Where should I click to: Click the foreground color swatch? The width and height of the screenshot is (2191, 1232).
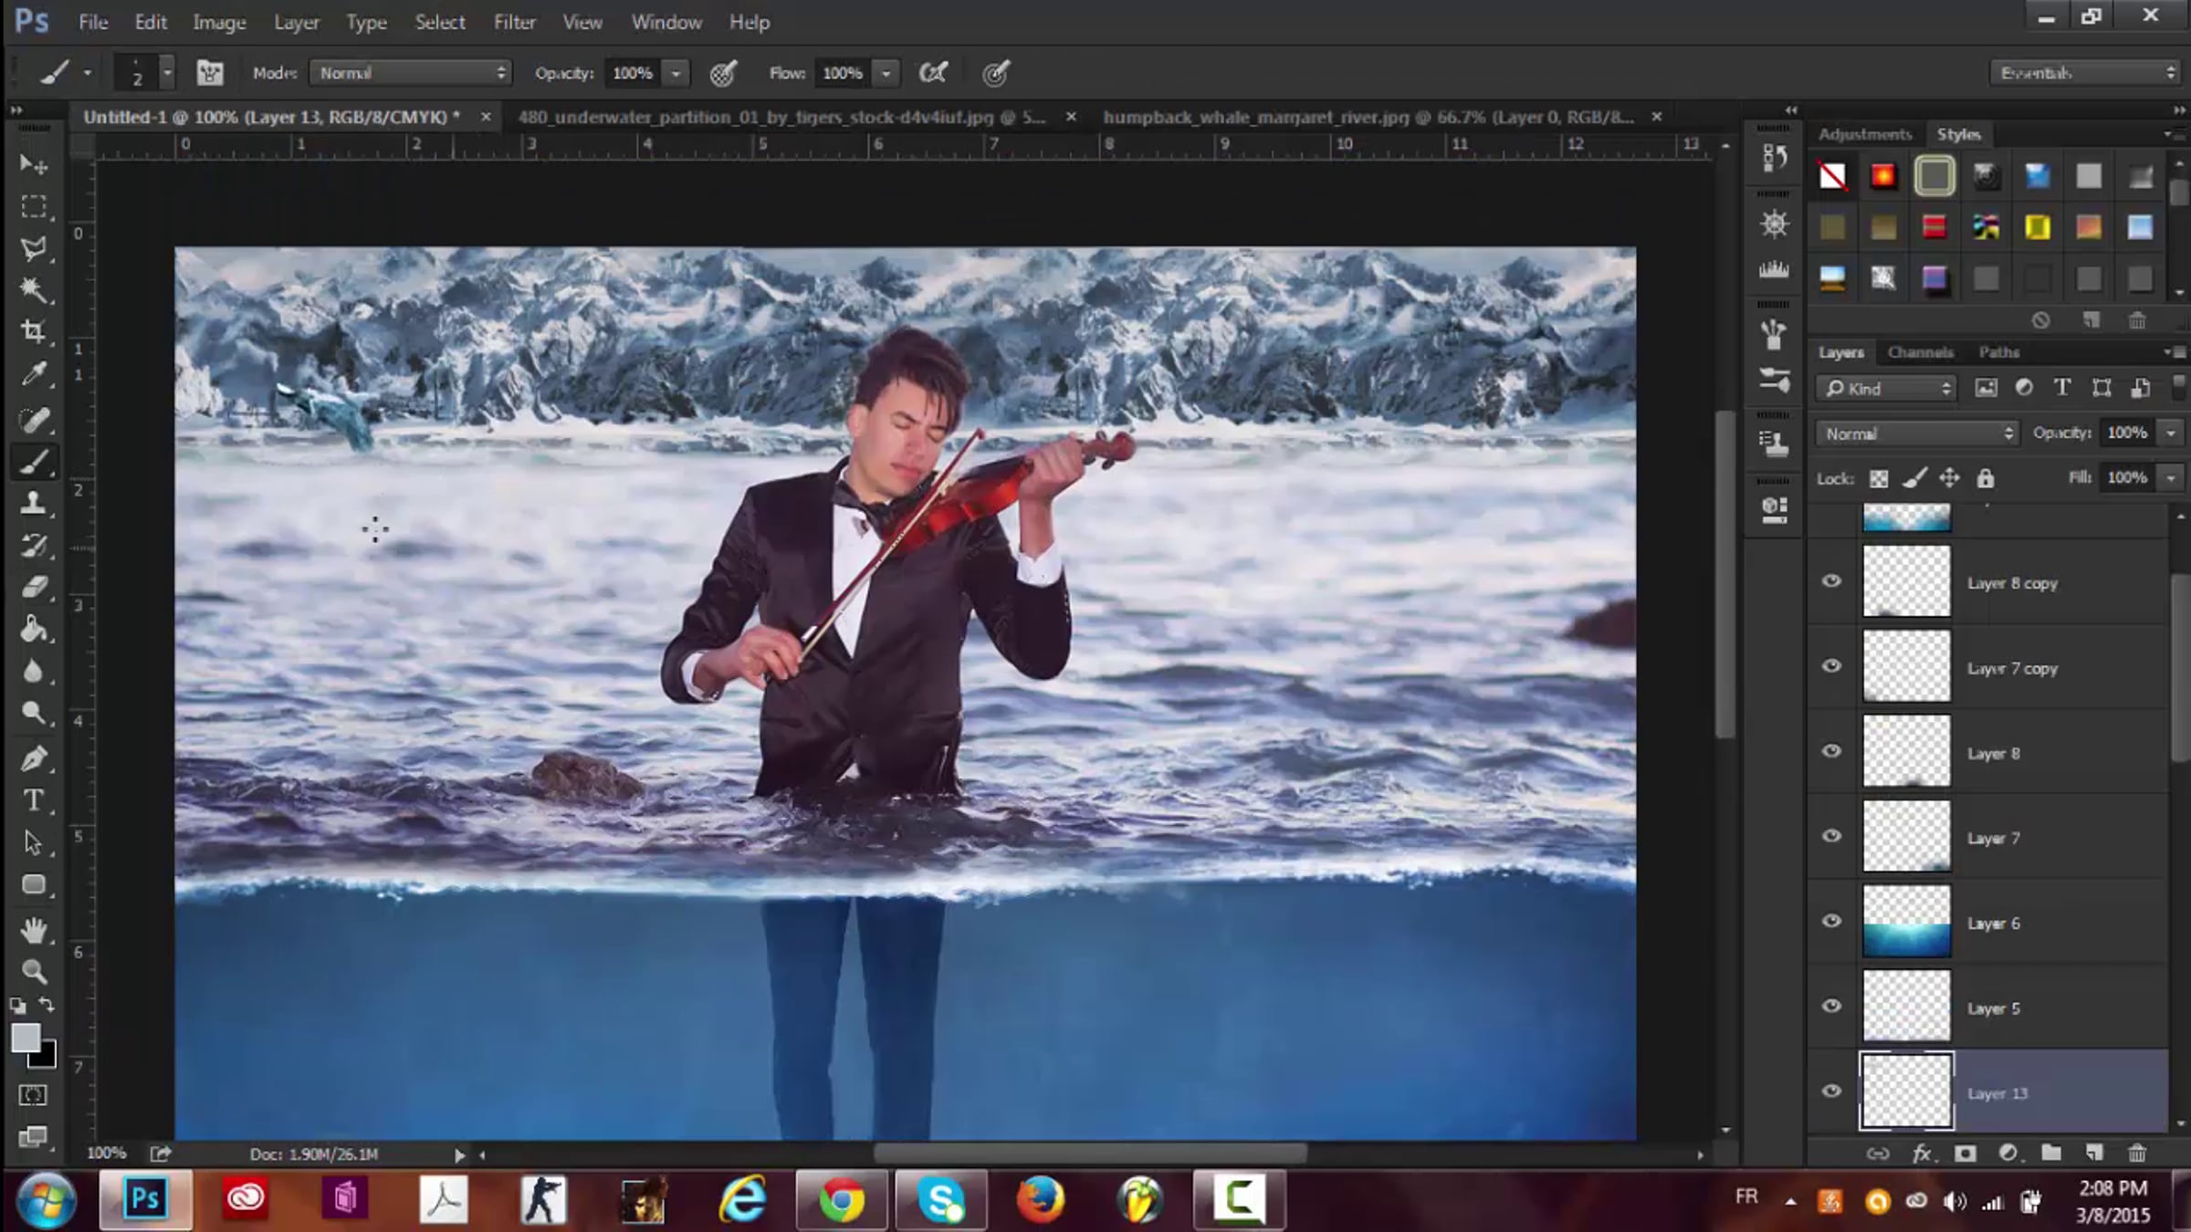[x=25, y=1038]
